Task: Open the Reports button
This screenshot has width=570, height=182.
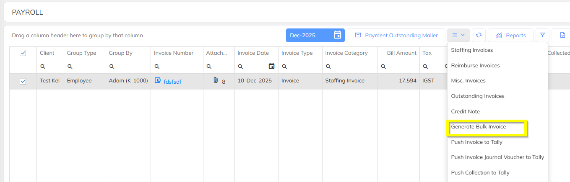Action: pyautogui.click(x=510, y=36)
